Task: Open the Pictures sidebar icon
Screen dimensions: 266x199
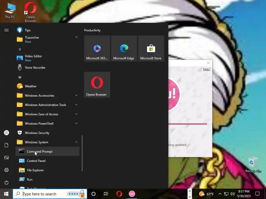Action: (6, 158)
